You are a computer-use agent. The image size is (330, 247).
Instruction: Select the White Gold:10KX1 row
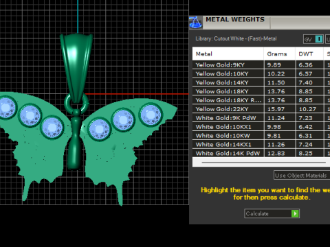pyautogui.click(x=261, y=127)
